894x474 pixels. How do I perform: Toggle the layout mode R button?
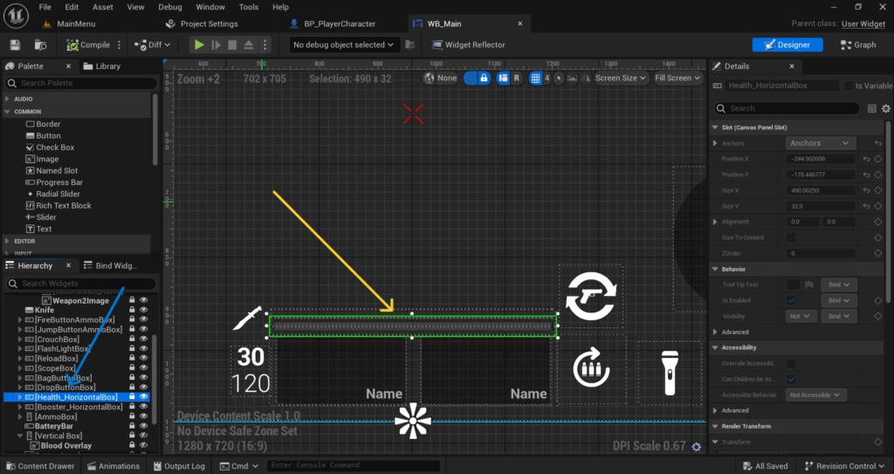[517, 79]
